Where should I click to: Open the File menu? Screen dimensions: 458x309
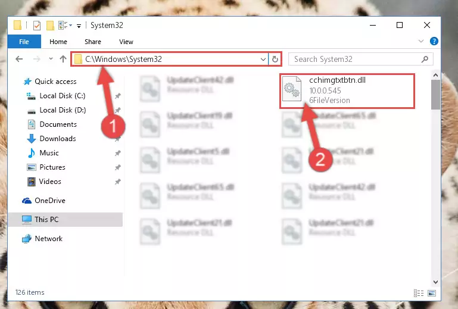(x=24, y=42)
